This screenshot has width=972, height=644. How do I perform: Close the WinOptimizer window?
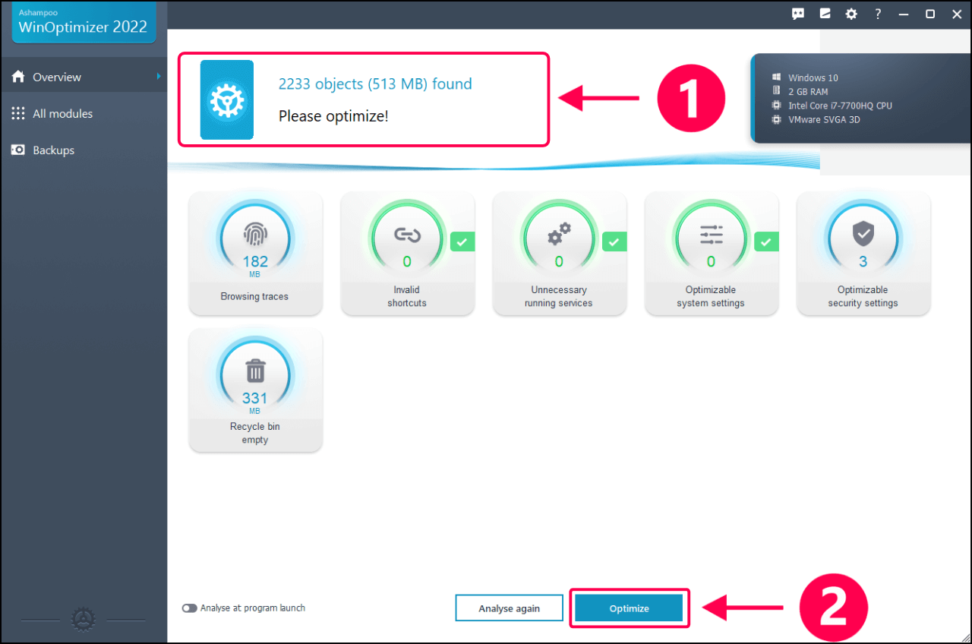[957, 14]
